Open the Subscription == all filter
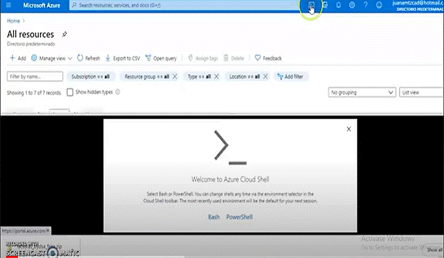 (91, 77)
